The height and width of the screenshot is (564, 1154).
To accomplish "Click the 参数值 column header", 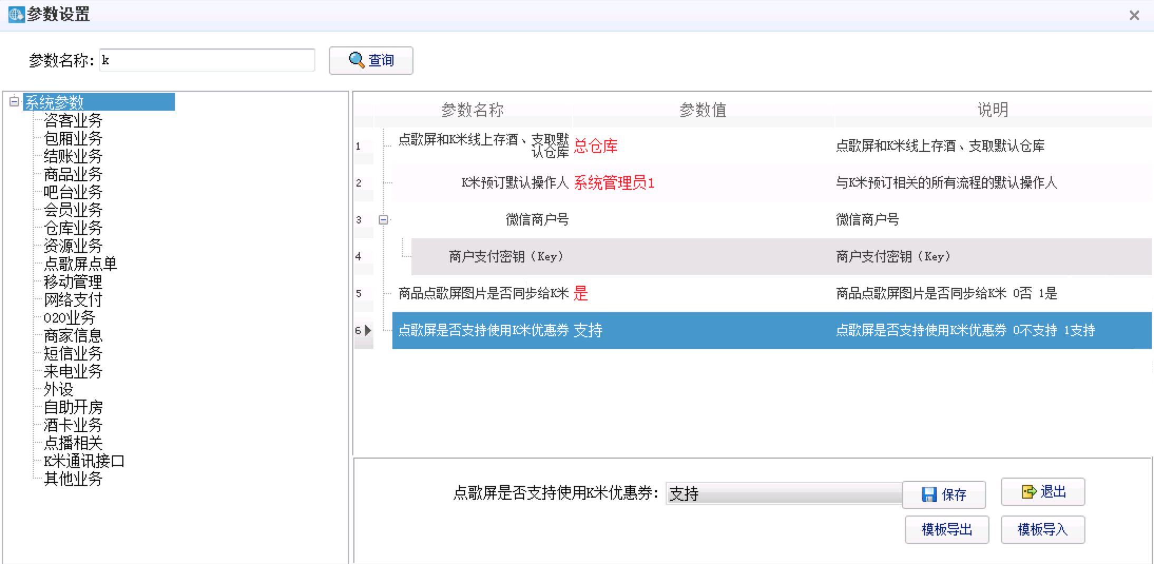I will click(703, 110).
